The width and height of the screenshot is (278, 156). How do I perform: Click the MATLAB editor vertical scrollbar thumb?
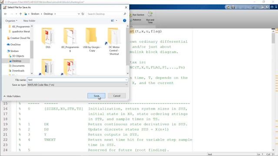273,38
